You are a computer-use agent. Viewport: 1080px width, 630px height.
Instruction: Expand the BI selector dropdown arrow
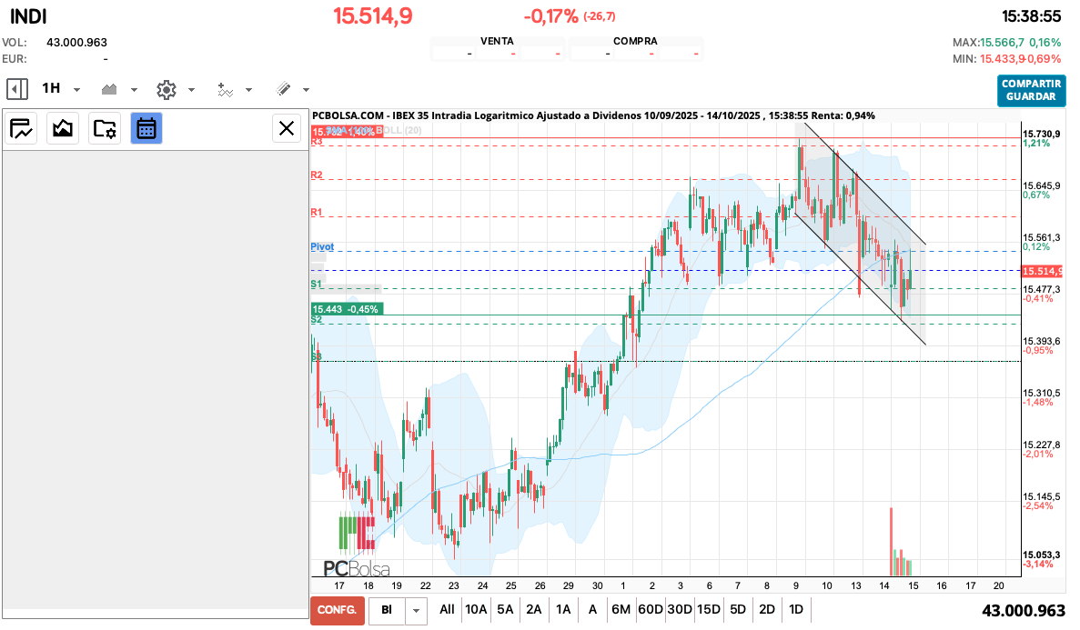(417, 610)
